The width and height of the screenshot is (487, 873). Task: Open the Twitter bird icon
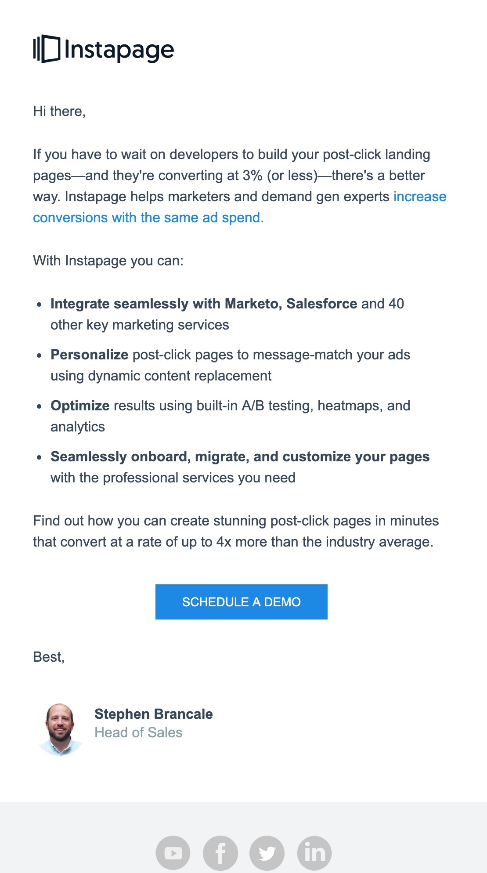267,853
